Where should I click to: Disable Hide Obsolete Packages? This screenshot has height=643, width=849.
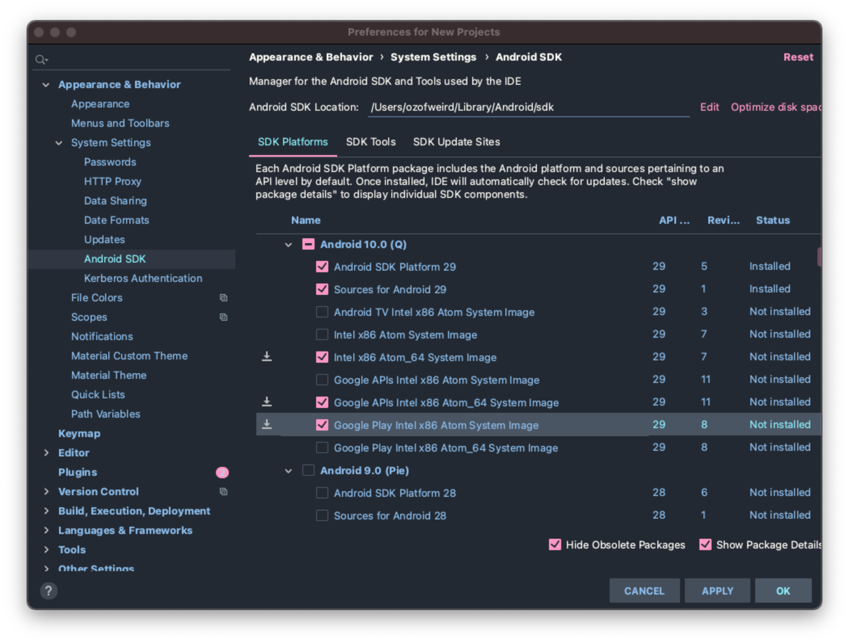coord(555,544)
